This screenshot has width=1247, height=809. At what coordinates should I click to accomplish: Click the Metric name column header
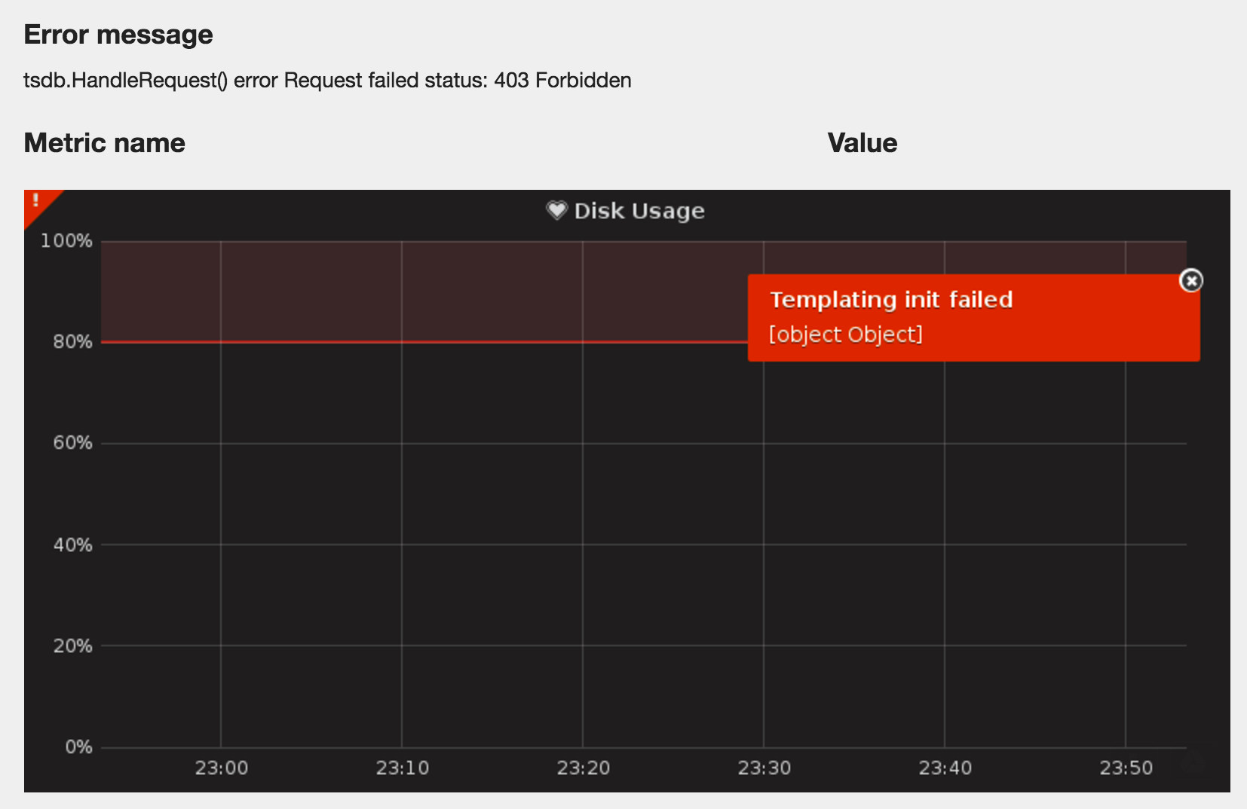(x=104, y=143)
